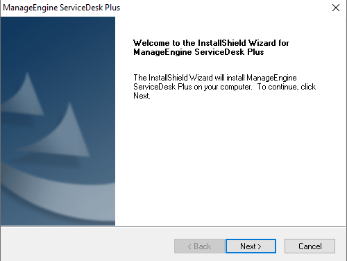Click the grayed-out < Back button
Image resolution: width=347 pixels, height=261 pixels.
point(199,246)
